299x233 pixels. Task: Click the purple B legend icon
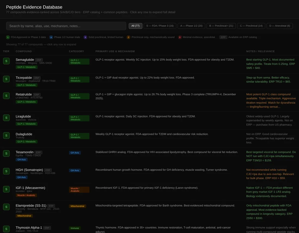[x=85, y=37]
